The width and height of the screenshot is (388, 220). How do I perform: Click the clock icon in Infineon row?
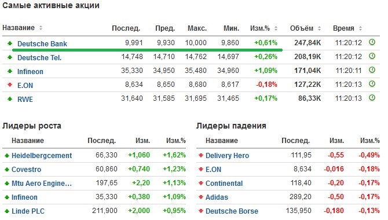[x=372, y=70]
